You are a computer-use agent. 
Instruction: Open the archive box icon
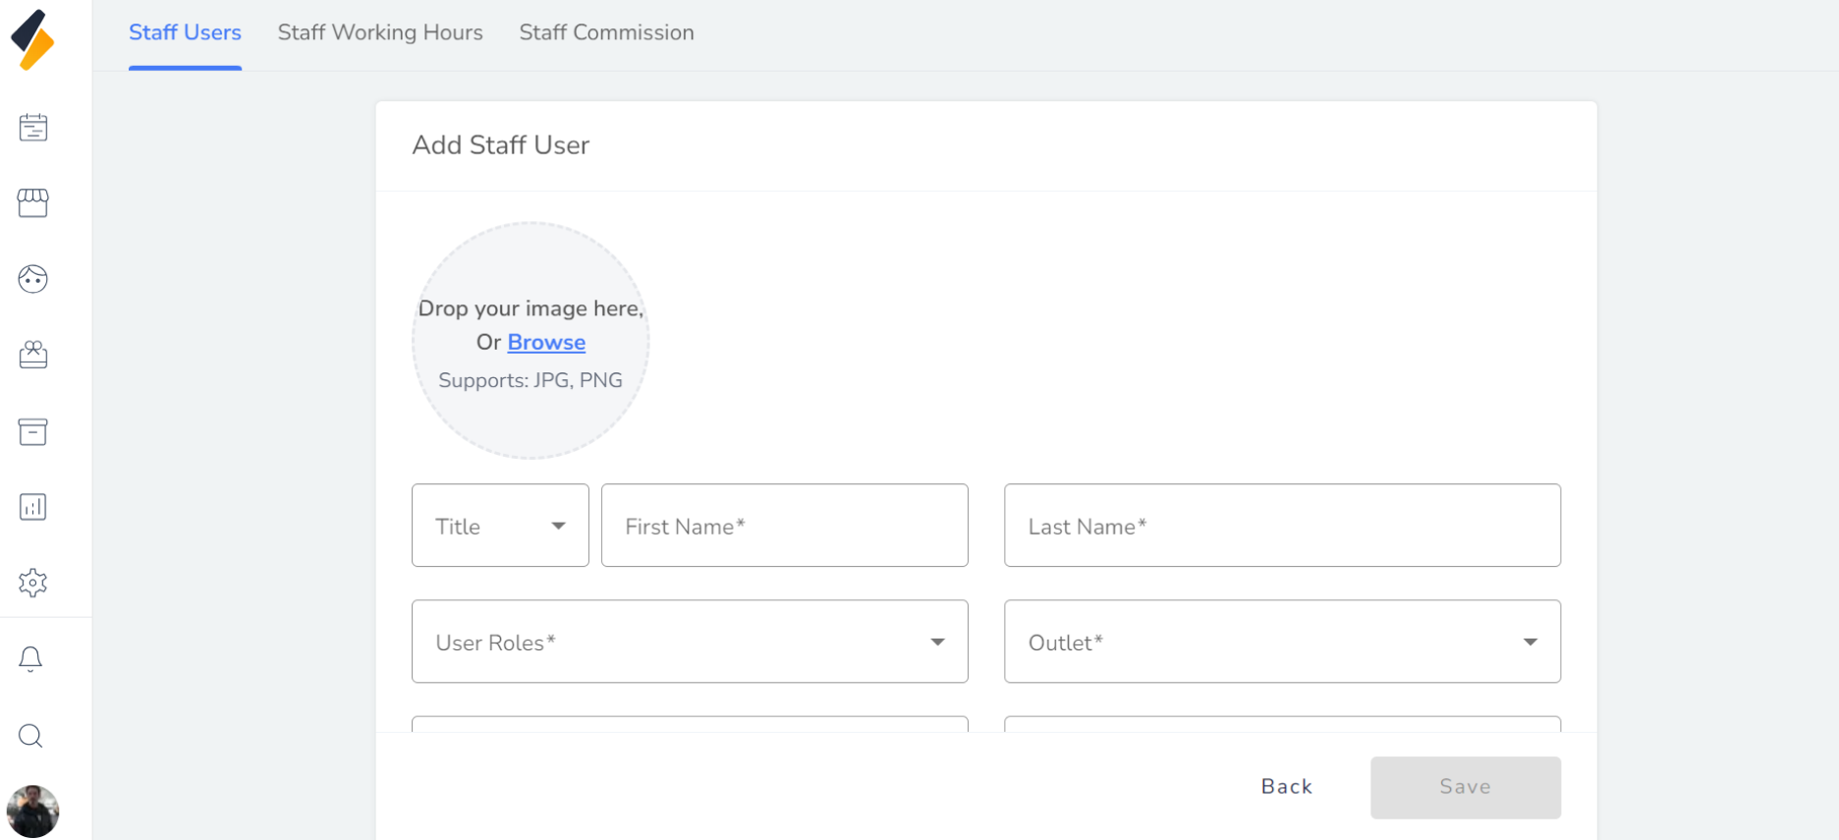(x=32, y=431)
